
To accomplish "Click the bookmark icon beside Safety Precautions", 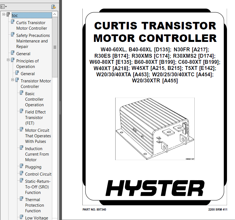I will click(13, 35).
